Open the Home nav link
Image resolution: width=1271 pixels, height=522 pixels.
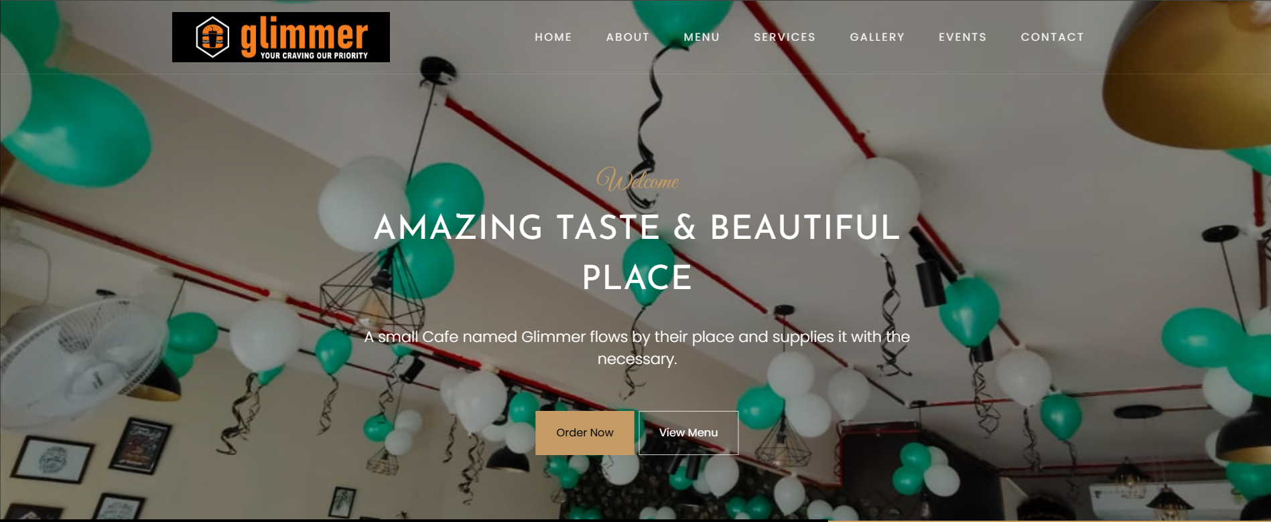pos(553,37)
